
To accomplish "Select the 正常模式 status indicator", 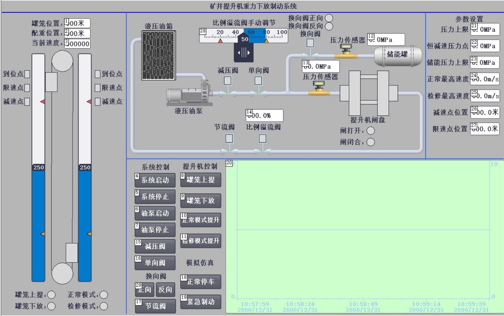I will click(104, 295).
